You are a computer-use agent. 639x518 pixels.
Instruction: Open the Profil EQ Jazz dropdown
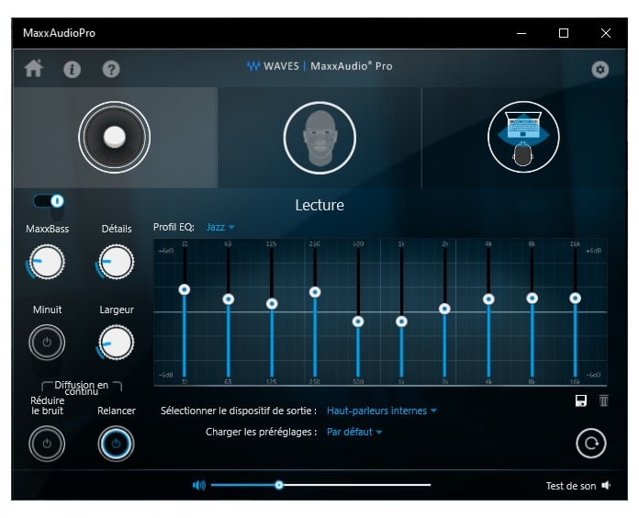click(x=220, y=227)
